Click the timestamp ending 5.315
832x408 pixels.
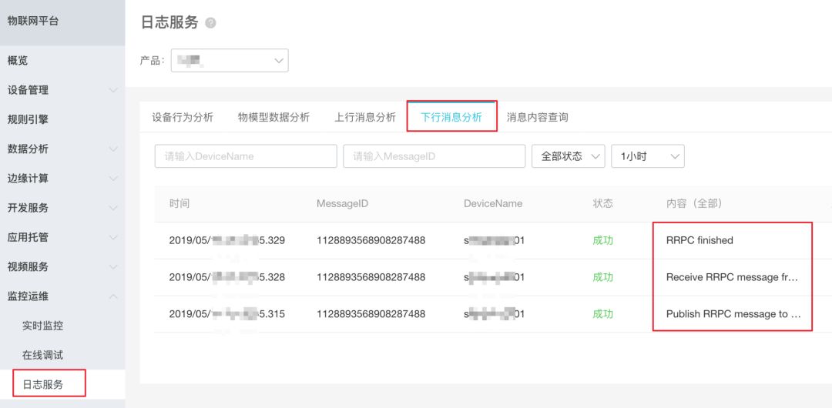tap(227, 314)
